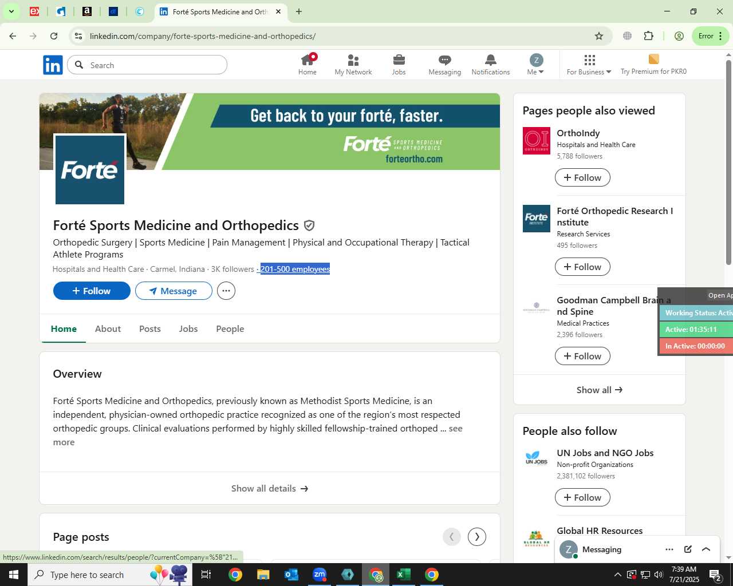Open the UN Jobs logo thumbnail

[x=537, y=458]
